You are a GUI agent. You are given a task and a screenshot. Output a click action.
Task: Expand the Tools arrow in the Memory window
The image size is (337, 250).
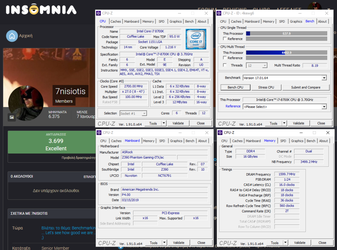285,243
